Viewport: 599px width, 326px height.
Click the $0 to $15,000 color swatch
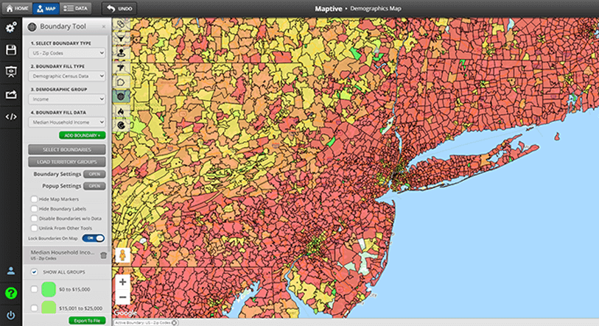click(x=49, y=288)
